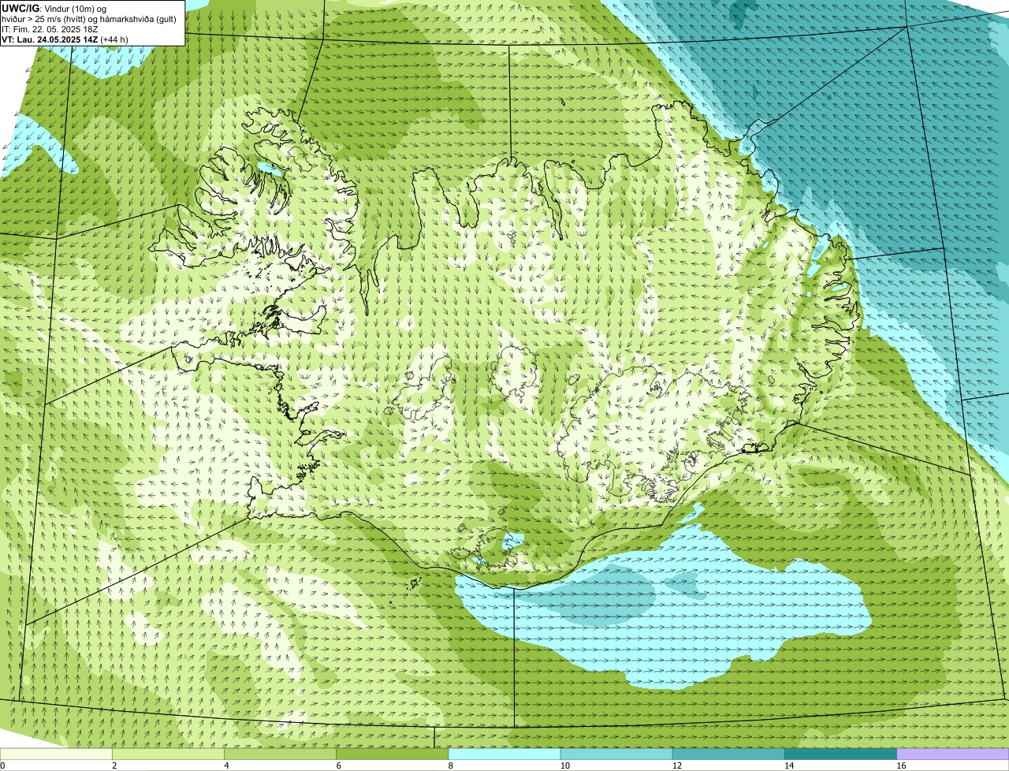Image resolution: width=1009 pixels, height=771 pixels.
Task: Click the 'IT: Fim. 22. 05. 2025 18Z' line
Action: click(x=50, y=29)
